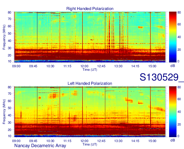Click the 10:30 time tick of the left-handed plot
The width and height of the screenshot is (184, 149).
point(50,141)
